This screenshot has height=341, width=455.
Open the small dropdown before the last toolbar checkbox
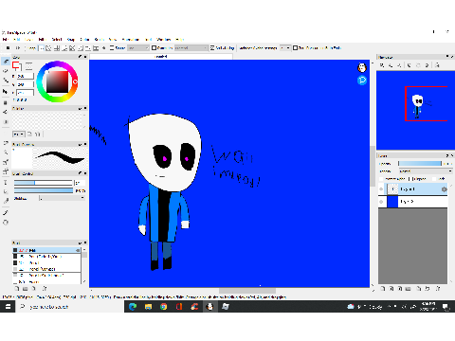click(x=285, y=48)
